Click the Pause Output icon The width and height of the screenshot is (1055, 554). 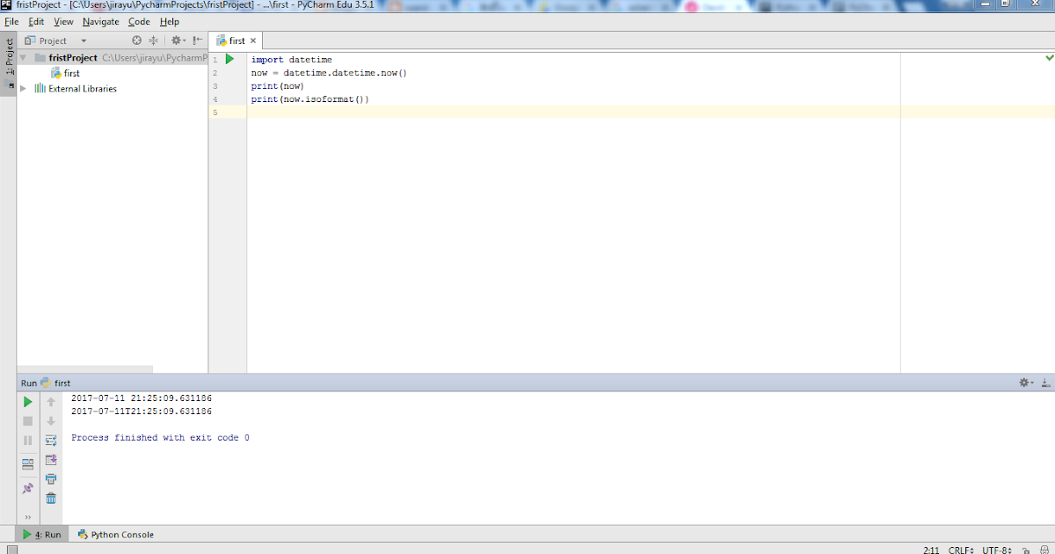click(27, 440)
